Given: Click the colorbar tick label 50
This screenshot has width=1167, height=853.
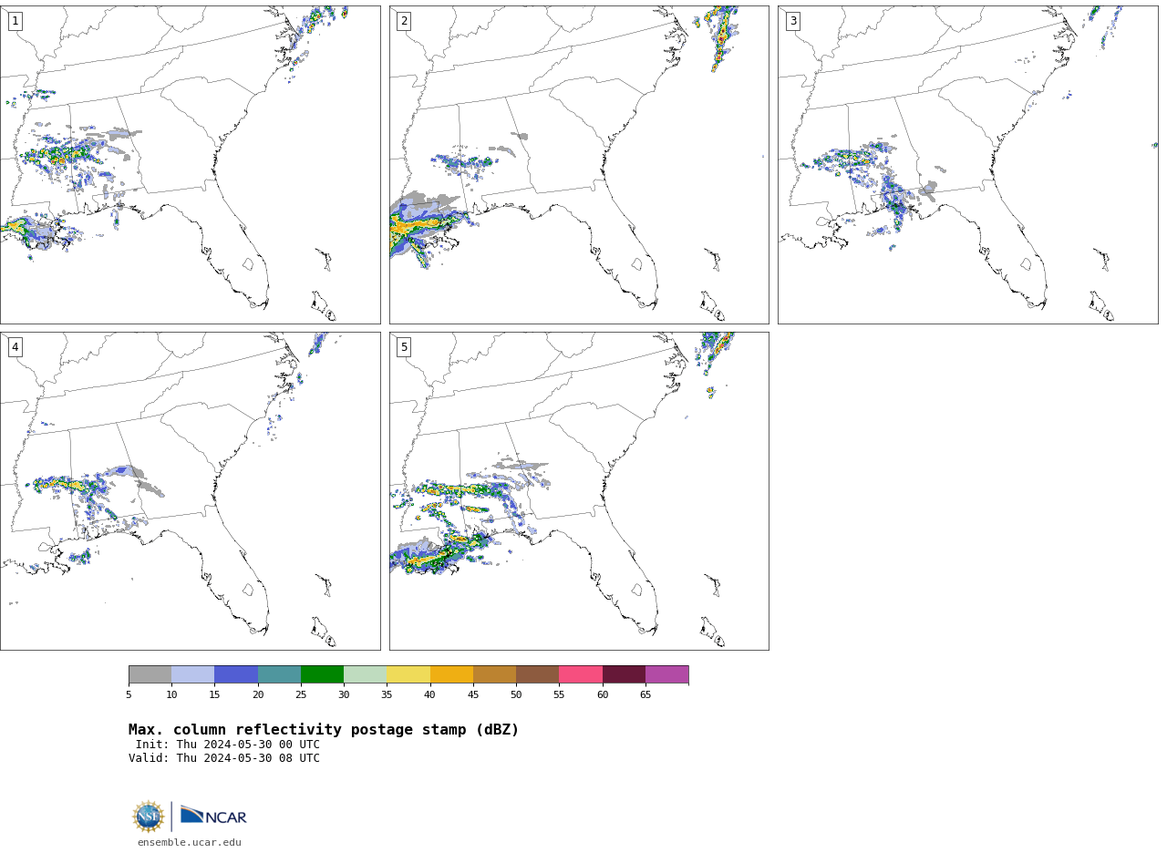Looking at the screenshot, I should pyautogui.click(x=516, y=695).
